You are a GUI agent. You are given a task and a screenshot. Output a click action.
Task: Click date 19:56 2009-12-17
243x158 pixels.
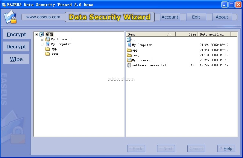click(x=214, y=65)
